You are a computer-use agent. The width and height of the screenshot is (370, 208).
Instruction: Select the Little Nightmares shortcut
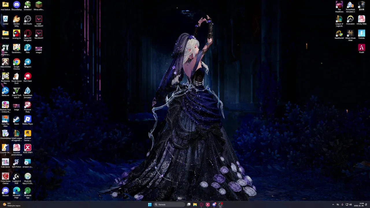tap(5, 50)
